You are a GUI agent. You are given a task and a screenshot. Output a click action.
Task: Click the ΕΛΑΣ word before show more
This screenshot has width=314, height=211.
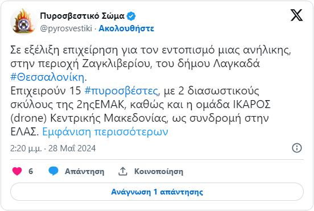(23, 132)
